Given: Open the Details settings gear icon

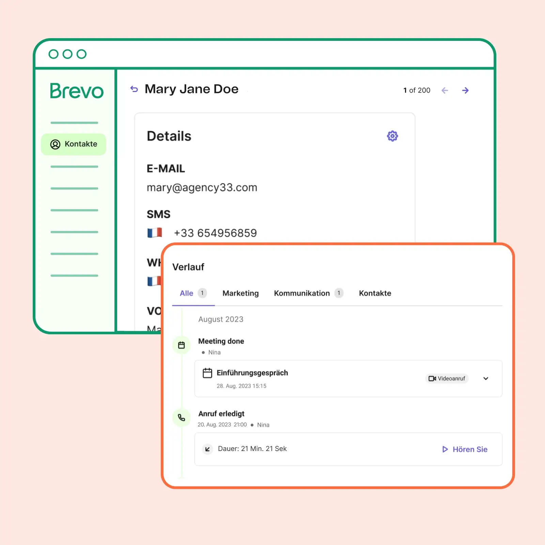Looking at the screenshot, I should coord(392,136).
